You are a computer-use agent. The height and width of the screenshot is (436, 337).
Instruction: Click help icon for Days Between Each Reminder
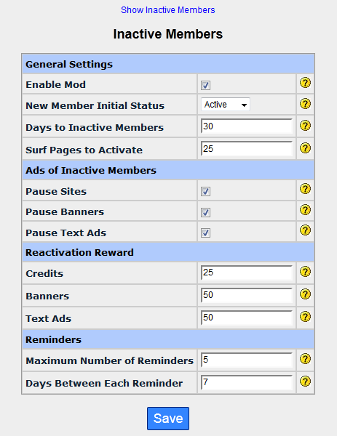click(x=305, y=381)
